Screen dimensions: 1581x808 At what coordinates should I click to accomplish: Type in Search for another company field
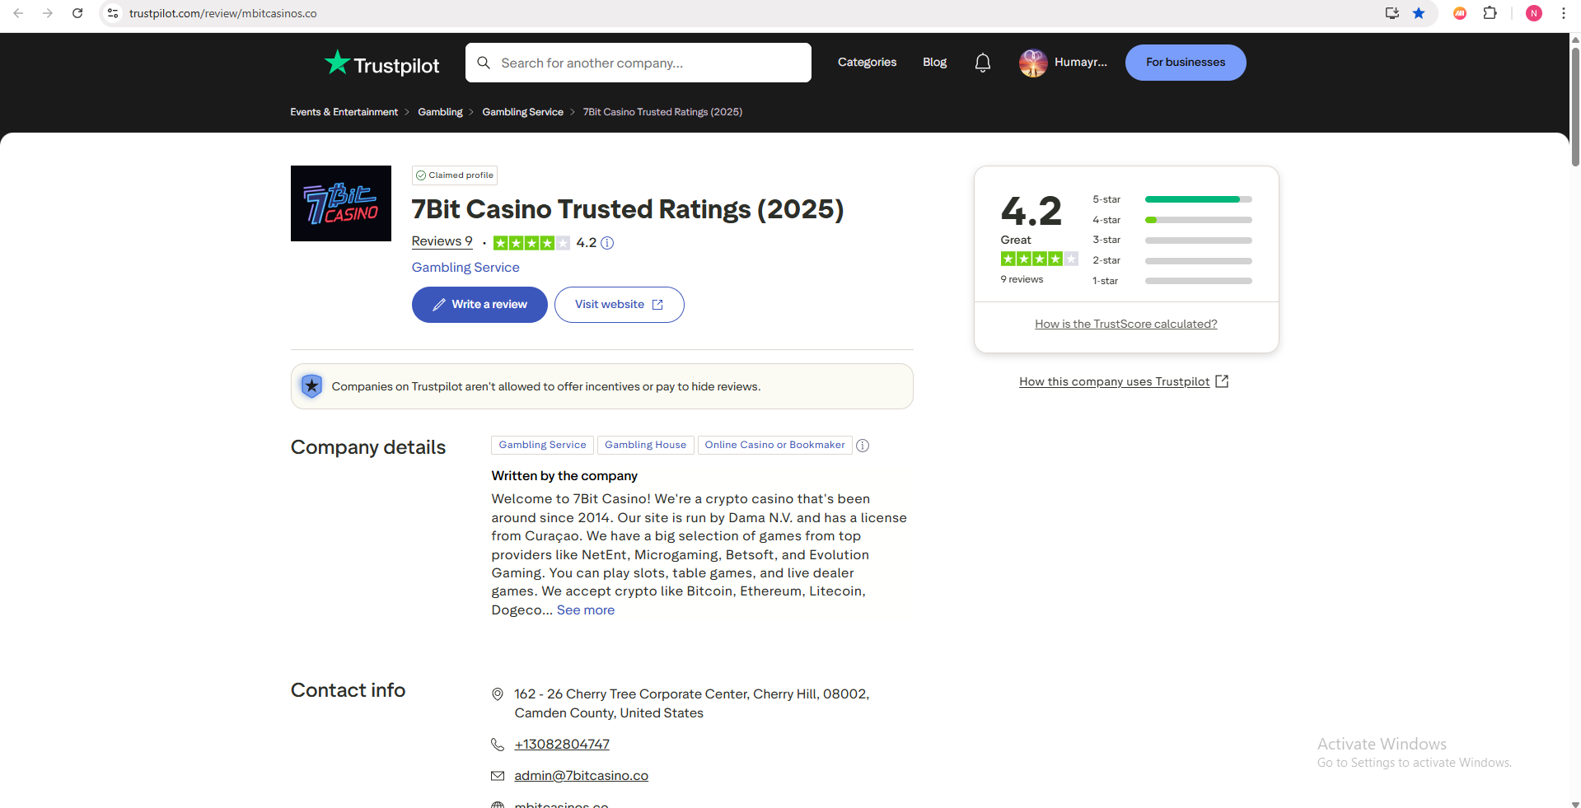tap(638, 63)
